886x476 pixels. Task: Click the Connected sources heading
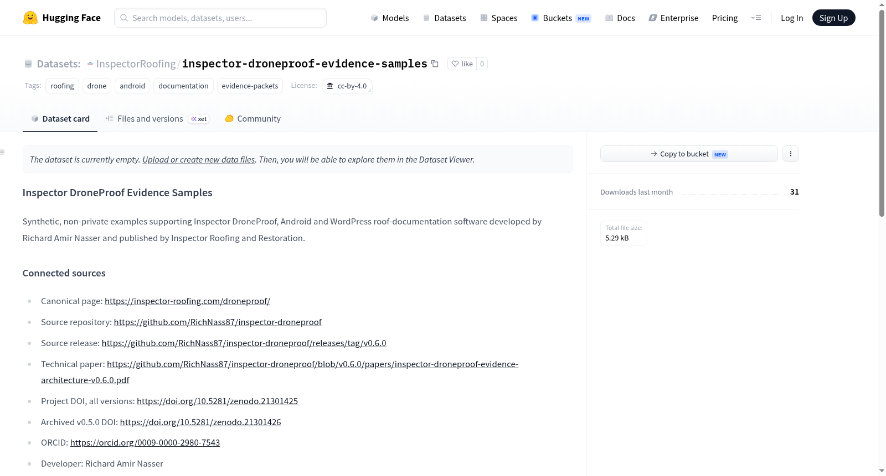[64, 273]
